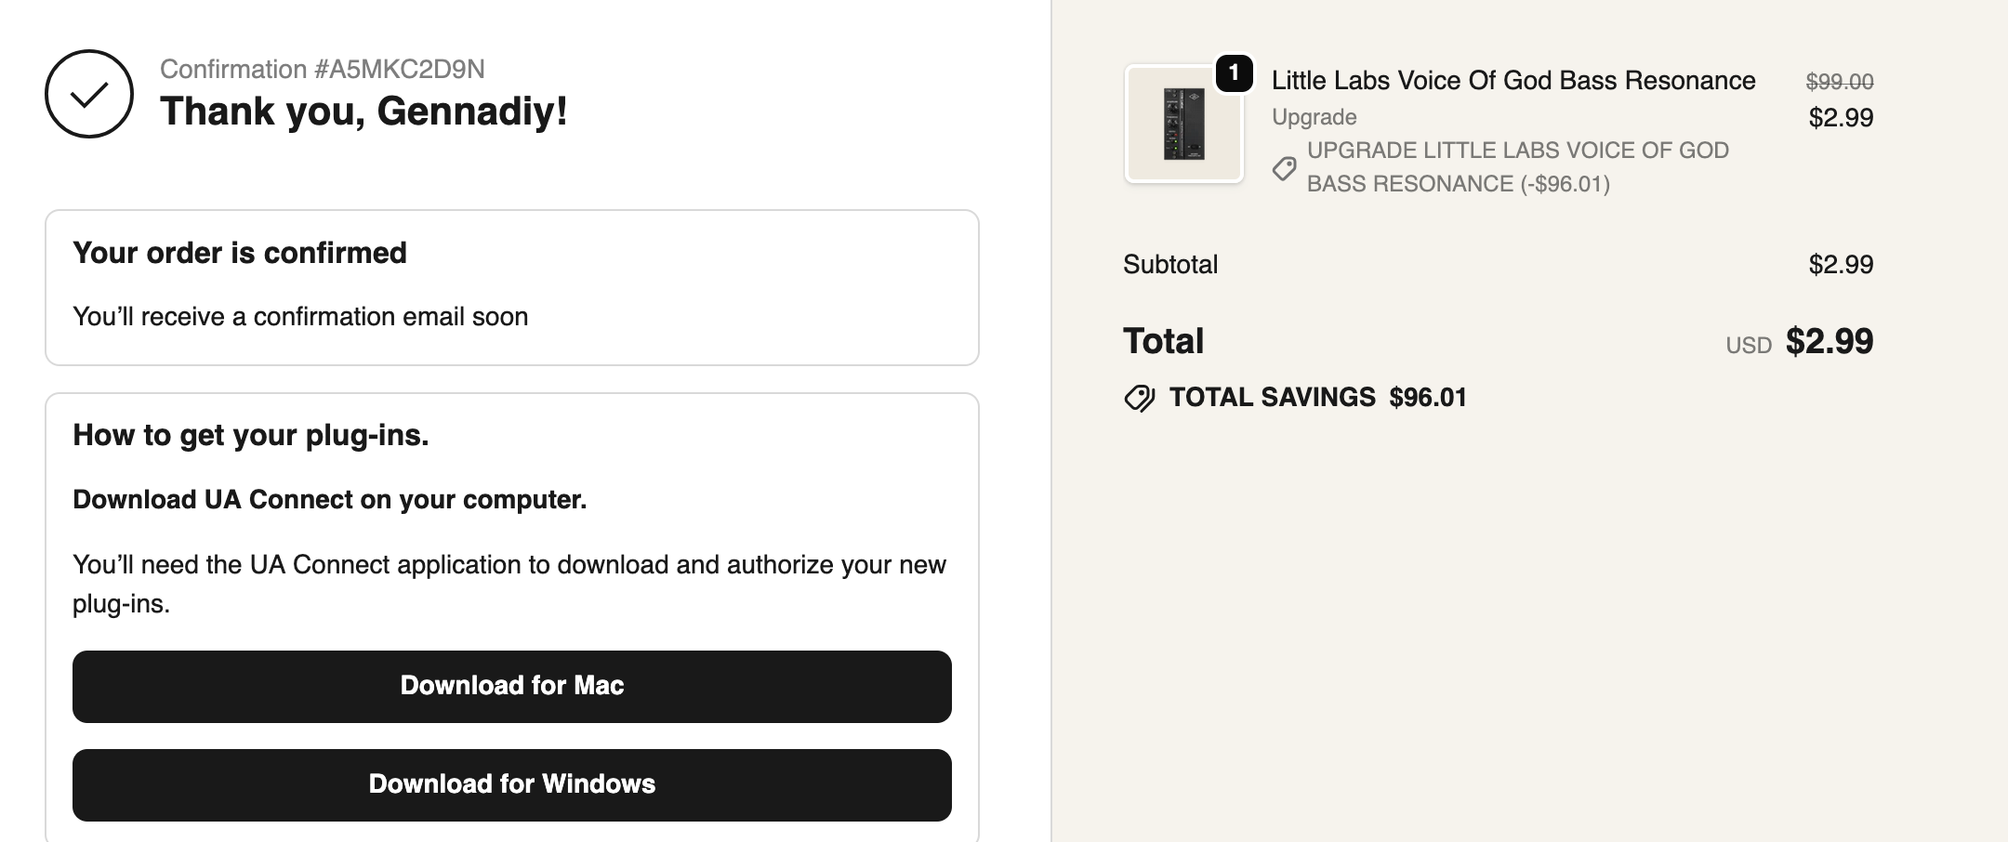
Task: Click the USD currency label
Action: click(x=1748, y=346)
